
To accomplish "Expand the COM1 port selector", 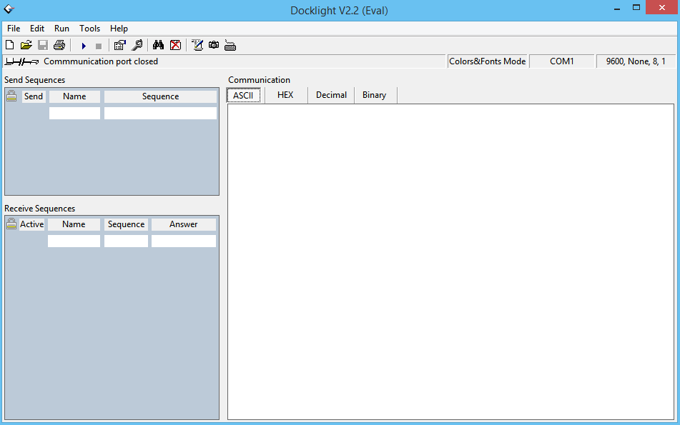I will click(561, 61).
